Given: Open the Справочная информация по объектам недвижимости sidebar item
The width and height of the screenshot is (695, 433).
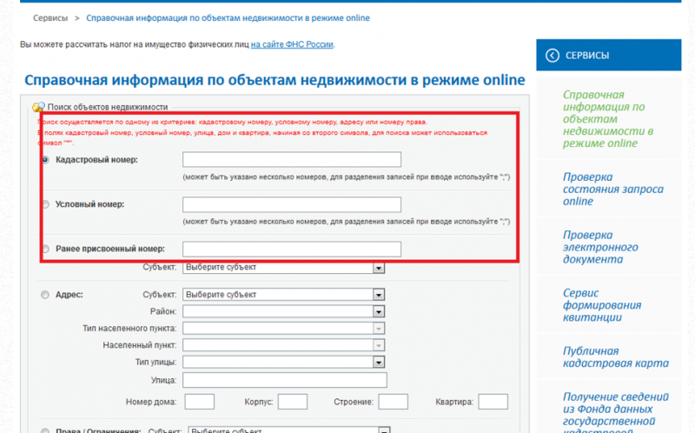Looking at the screenshot, I should point(608,119).
